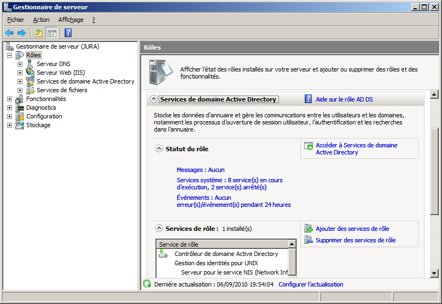Screen dimensions: 442x304
Task: Click the Forward arrow toolbar icon
Action: point(21,33)
